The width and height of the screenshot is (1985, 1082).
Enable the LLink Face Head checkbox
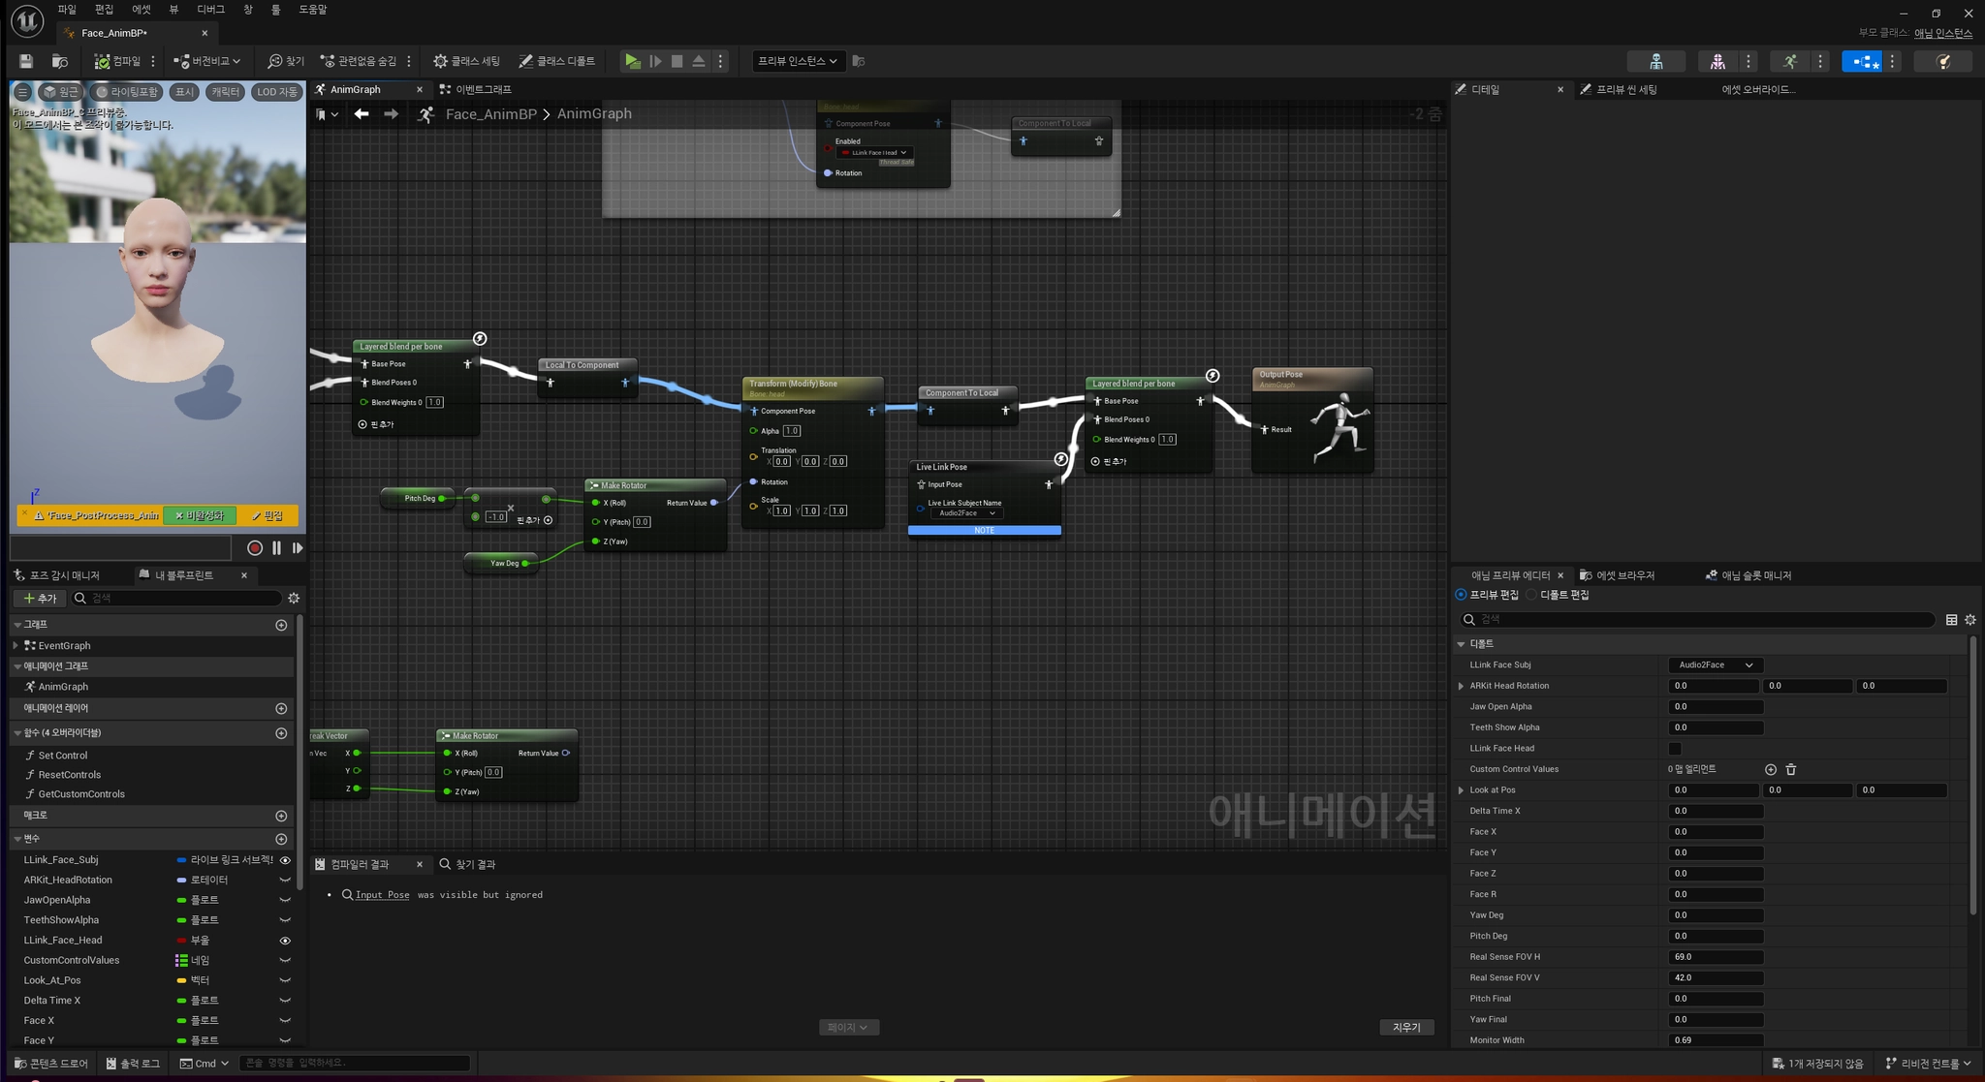(x=1675, y=749)
